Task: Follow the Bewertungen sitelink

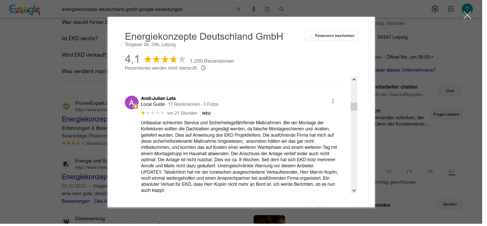Action: point(76,201)
